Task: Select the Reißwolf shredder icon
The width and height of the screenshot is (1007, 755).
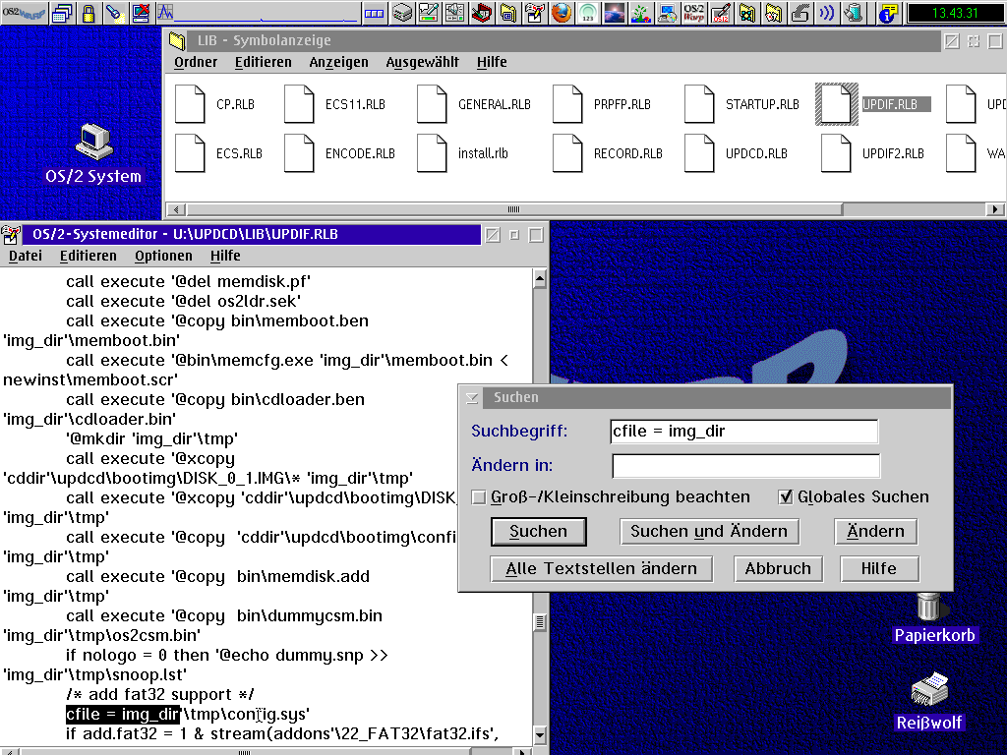Action: coord(928,702)
